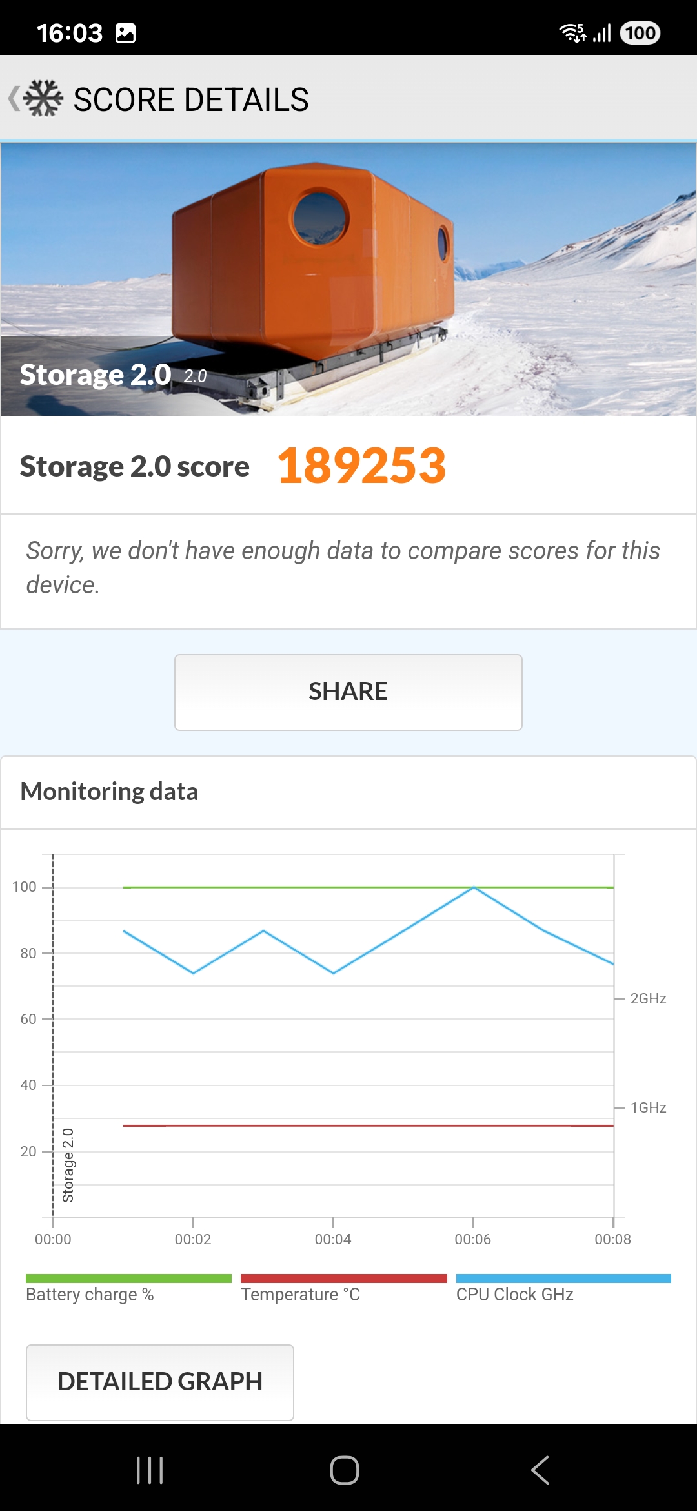Tap the back chevron in header
This screenshot has width=697, height=1511.
(14, 99)
